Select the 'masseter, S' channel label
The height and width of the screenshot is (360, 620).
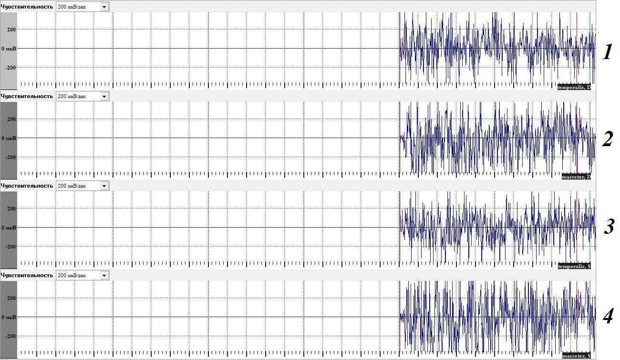click(576, 356)
